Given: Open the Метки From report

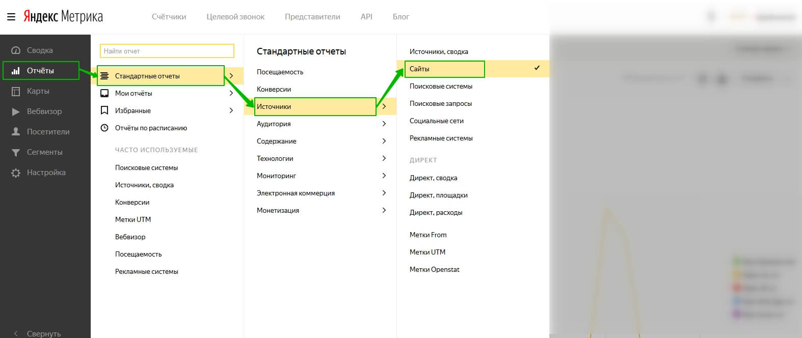Looking at the screenshot, I should click(x=428, y=235).
